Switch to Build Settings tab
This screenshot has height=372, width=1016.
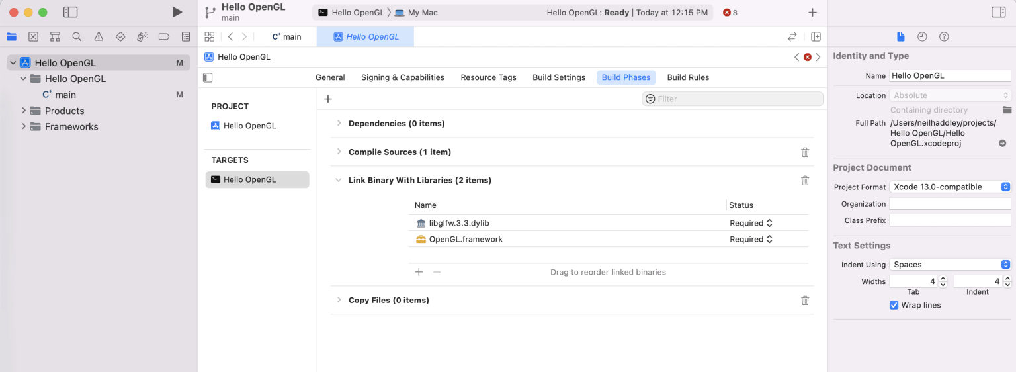559,77
